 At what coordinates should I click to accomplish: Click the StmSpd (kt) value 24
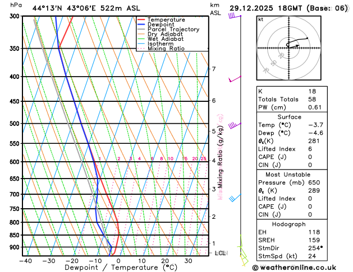pos(312,256)
